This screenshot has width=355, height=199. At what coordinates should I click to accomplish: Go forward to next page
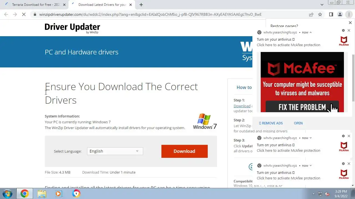click(x=15, y=14)
